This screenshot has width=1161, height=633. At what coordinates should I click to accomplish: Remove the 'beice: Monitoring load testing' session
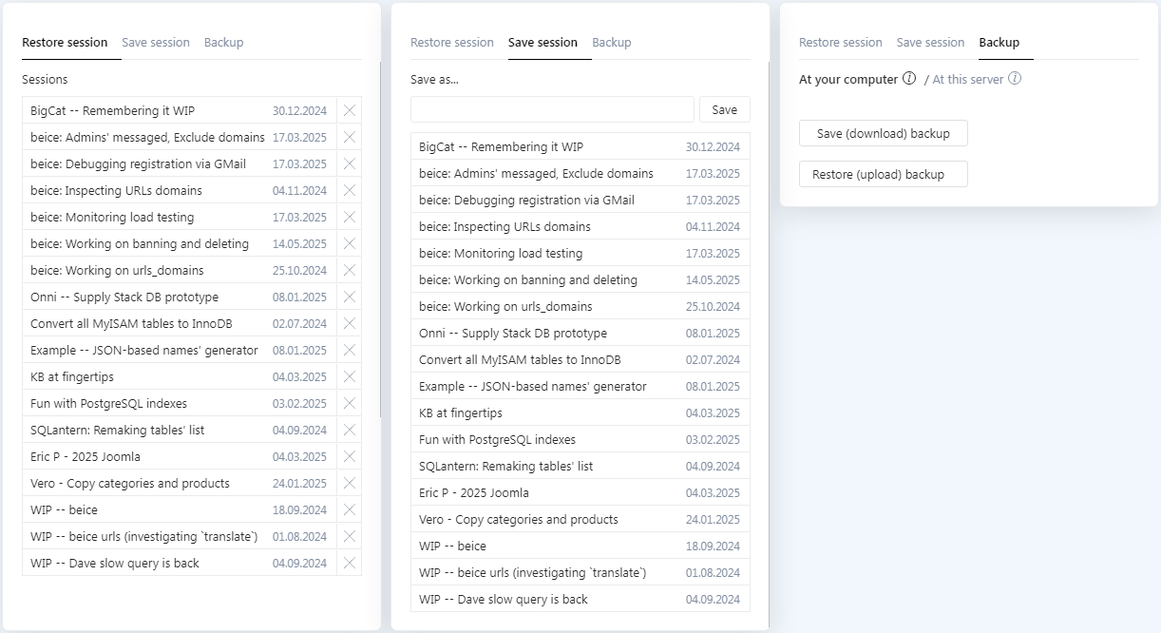pyautogui.click(x=349, y=217)
